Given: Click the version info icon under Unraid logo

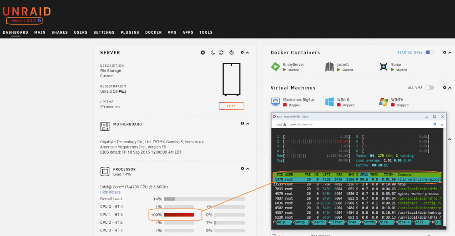Looking at the screenshot, I should 39,20.
